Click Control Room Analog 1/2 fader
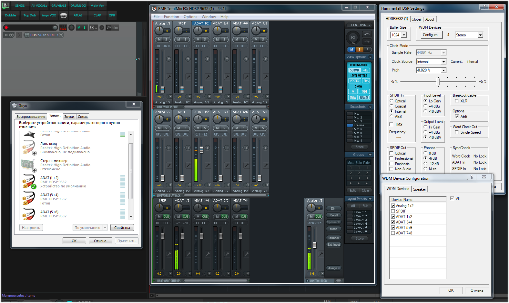This screenshot has height=303, width=509. (x=315, y=245)
